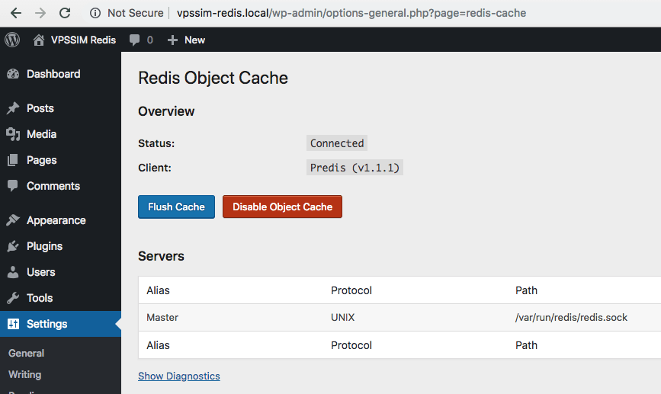The width and height of the screenshot is (661, 394).
Task: Click the Appearance paintbrush icon
Action: (13, 220)
